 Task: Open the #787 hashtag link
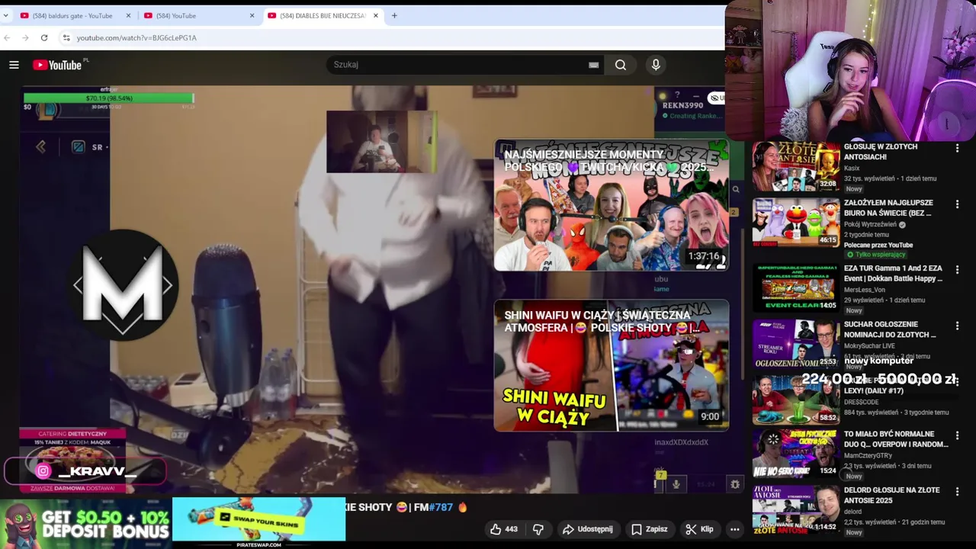(x=441, y=507)
